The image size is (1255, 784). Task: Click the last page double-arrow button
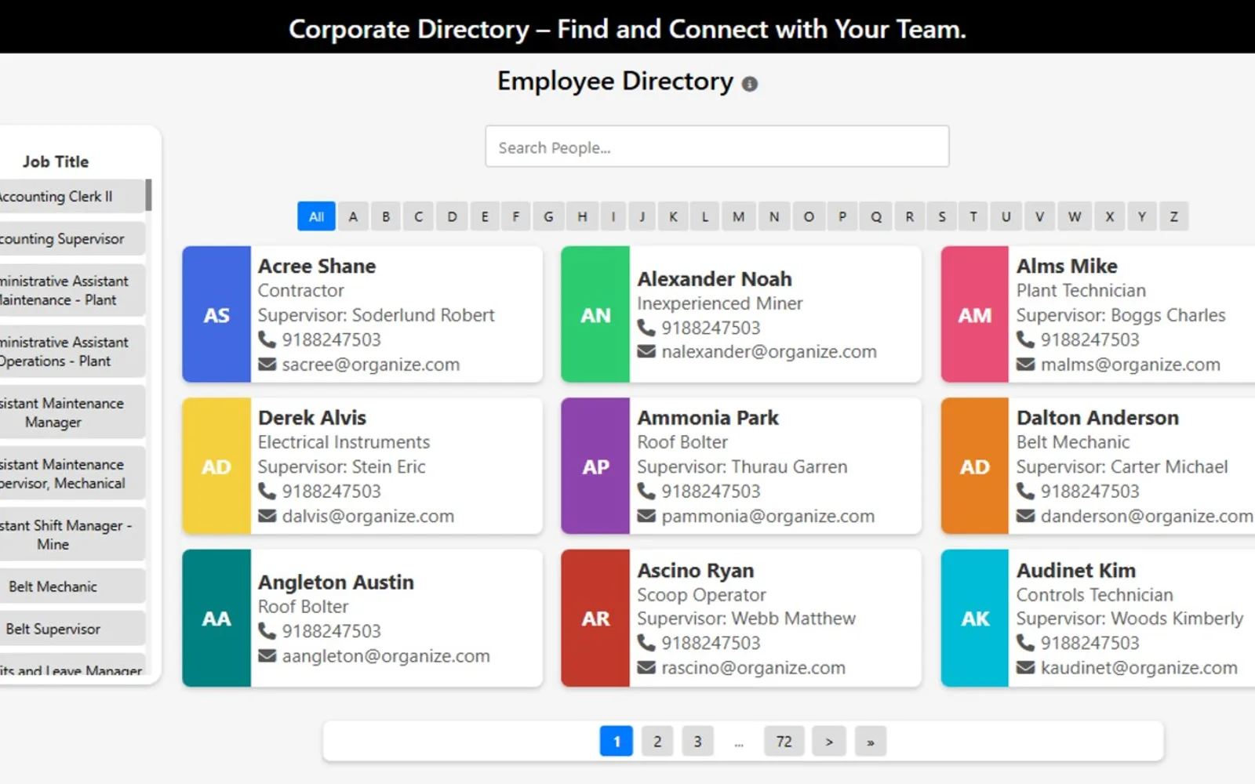click(x=870, y=742)
